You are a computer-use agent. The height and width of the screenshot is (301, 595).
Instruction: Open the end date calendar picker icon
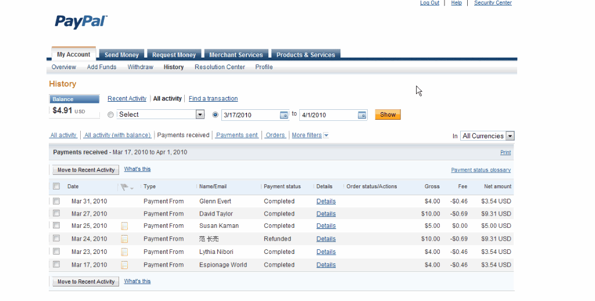coord(362,115)
